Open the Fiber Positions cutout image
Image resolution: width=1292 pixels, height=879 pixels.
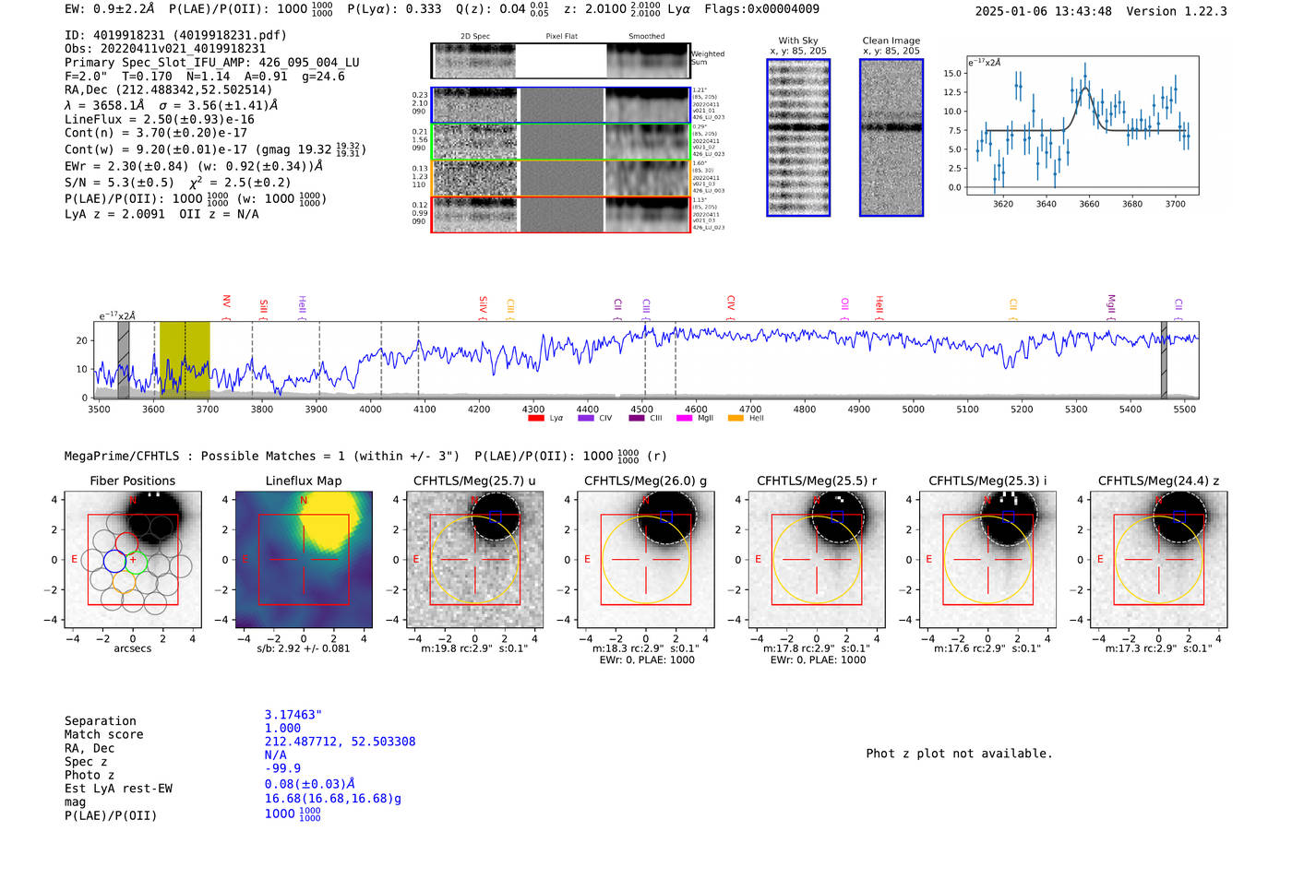tap(133, 559)
